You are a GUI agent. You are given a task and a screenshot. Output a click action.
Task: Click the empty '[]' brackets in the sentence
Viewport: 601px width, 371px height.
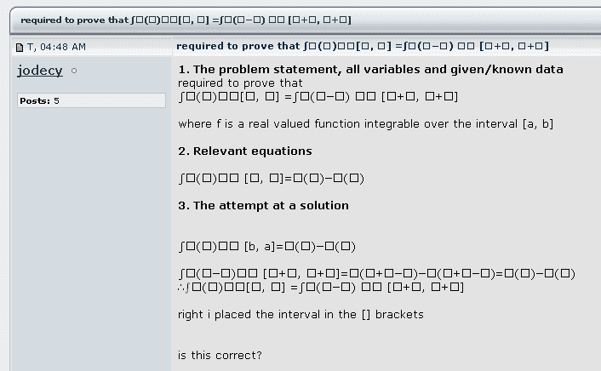366,315
